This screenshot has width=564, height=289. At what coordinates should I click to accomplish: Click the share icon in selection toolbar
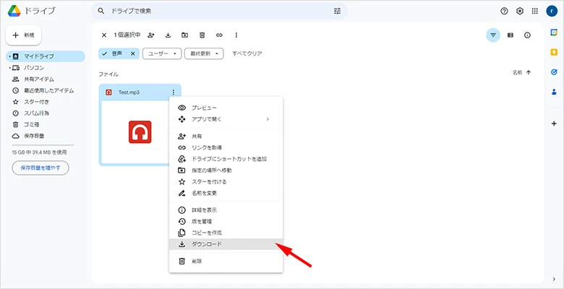pos(151,35)
